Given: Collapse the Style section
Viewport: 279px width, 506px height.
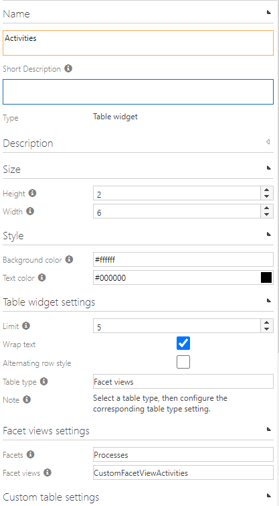Looking at the screenshot, I should click(268, 234).
